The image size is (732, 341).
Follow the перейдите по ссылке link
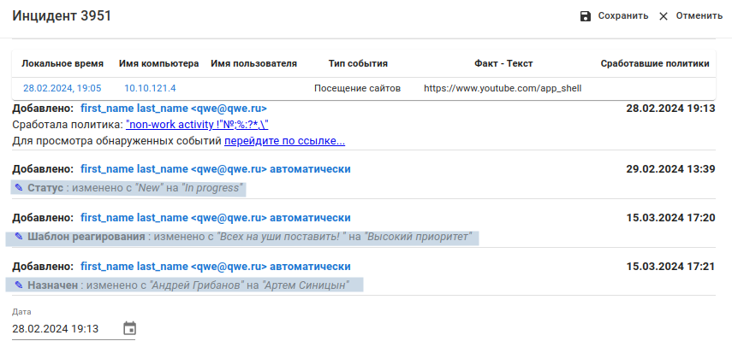point(285,141)
